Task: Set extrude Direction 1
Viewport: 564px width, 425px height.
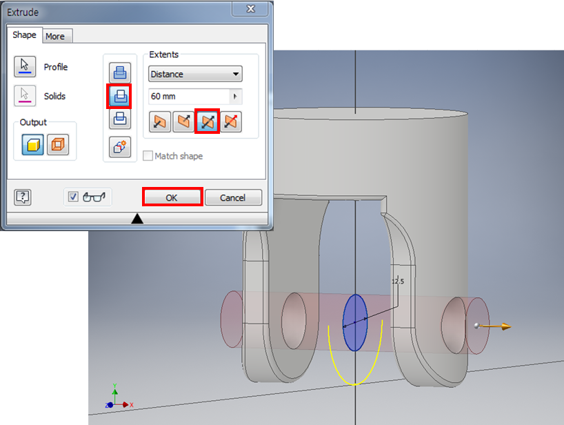Action: 160,122
